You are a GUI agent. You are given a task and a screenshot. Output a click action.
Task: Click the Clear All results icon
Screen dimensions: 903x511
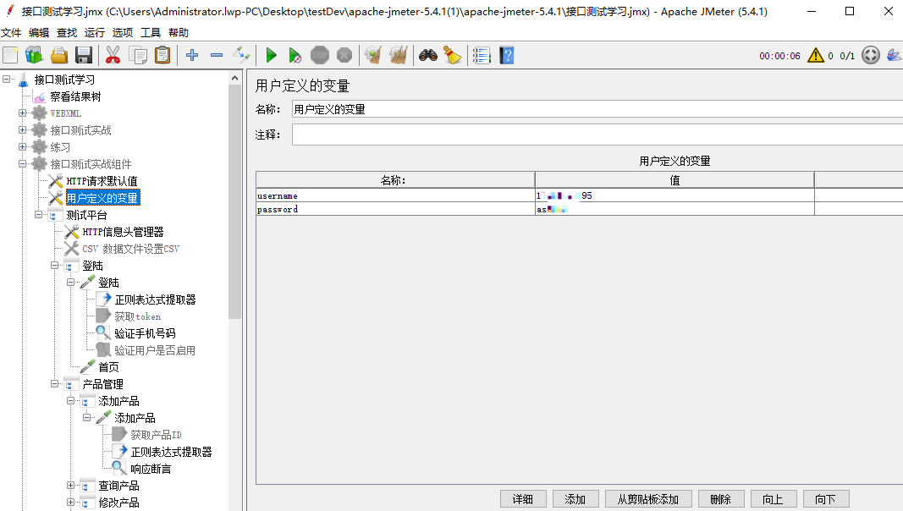398,55
